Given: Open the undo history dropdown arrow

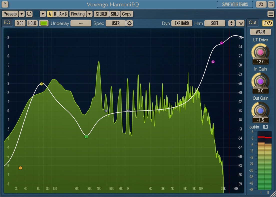Looking at the screenshot, I should [x=43, y=14].
